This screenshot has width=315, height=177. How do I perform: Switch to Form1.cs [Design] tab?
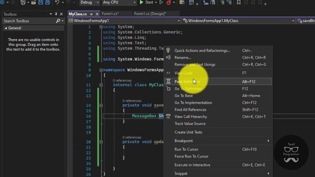150,14
